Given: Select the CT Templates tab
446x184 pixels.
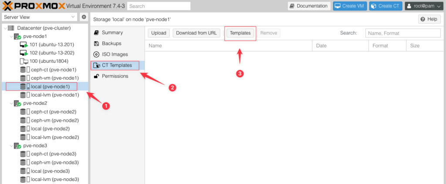Looking at the screenshot, I should pyautogui.click(x=118, y=65).
